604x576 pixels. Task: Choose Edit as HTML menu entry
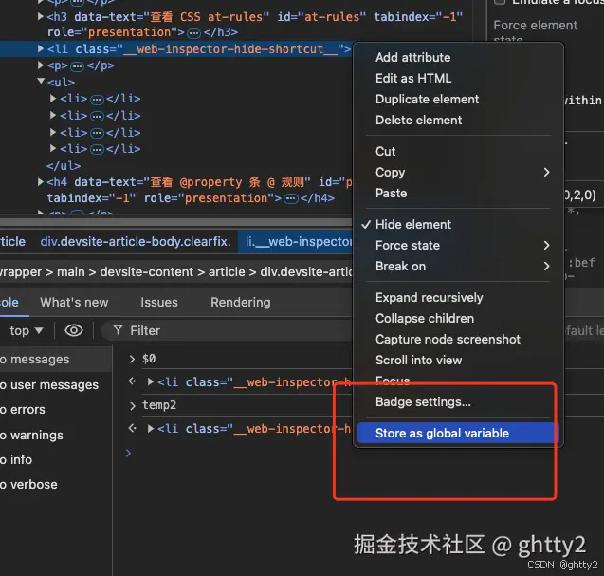[413, 78]
